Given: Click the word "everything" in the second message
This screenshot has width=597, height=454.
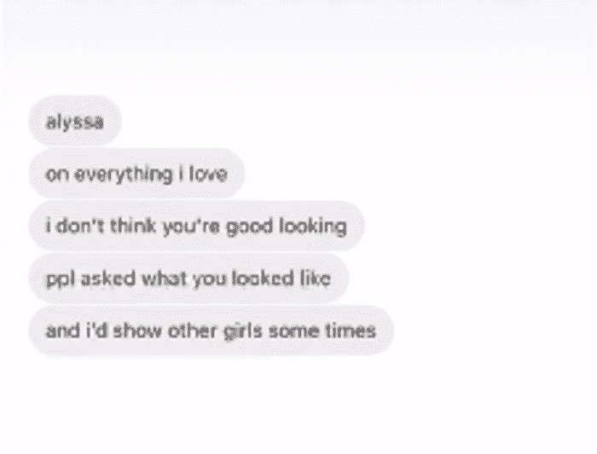Looking at the screenshot, I should click(117, 175).
